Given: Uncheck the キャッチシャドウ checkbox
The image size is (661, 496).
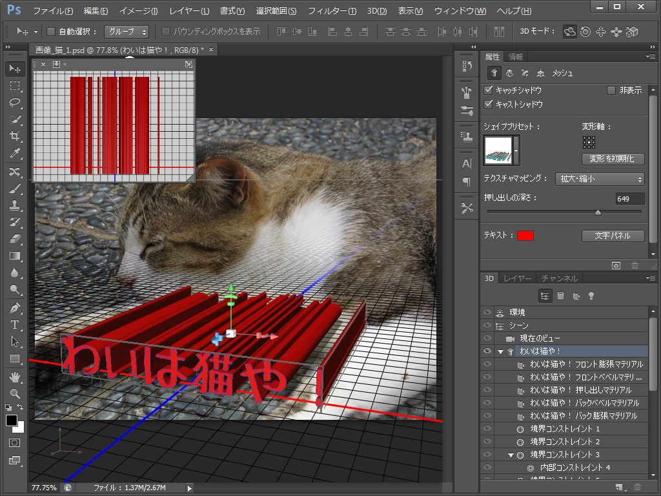Looking at the screenshot, I should [486, 90].
